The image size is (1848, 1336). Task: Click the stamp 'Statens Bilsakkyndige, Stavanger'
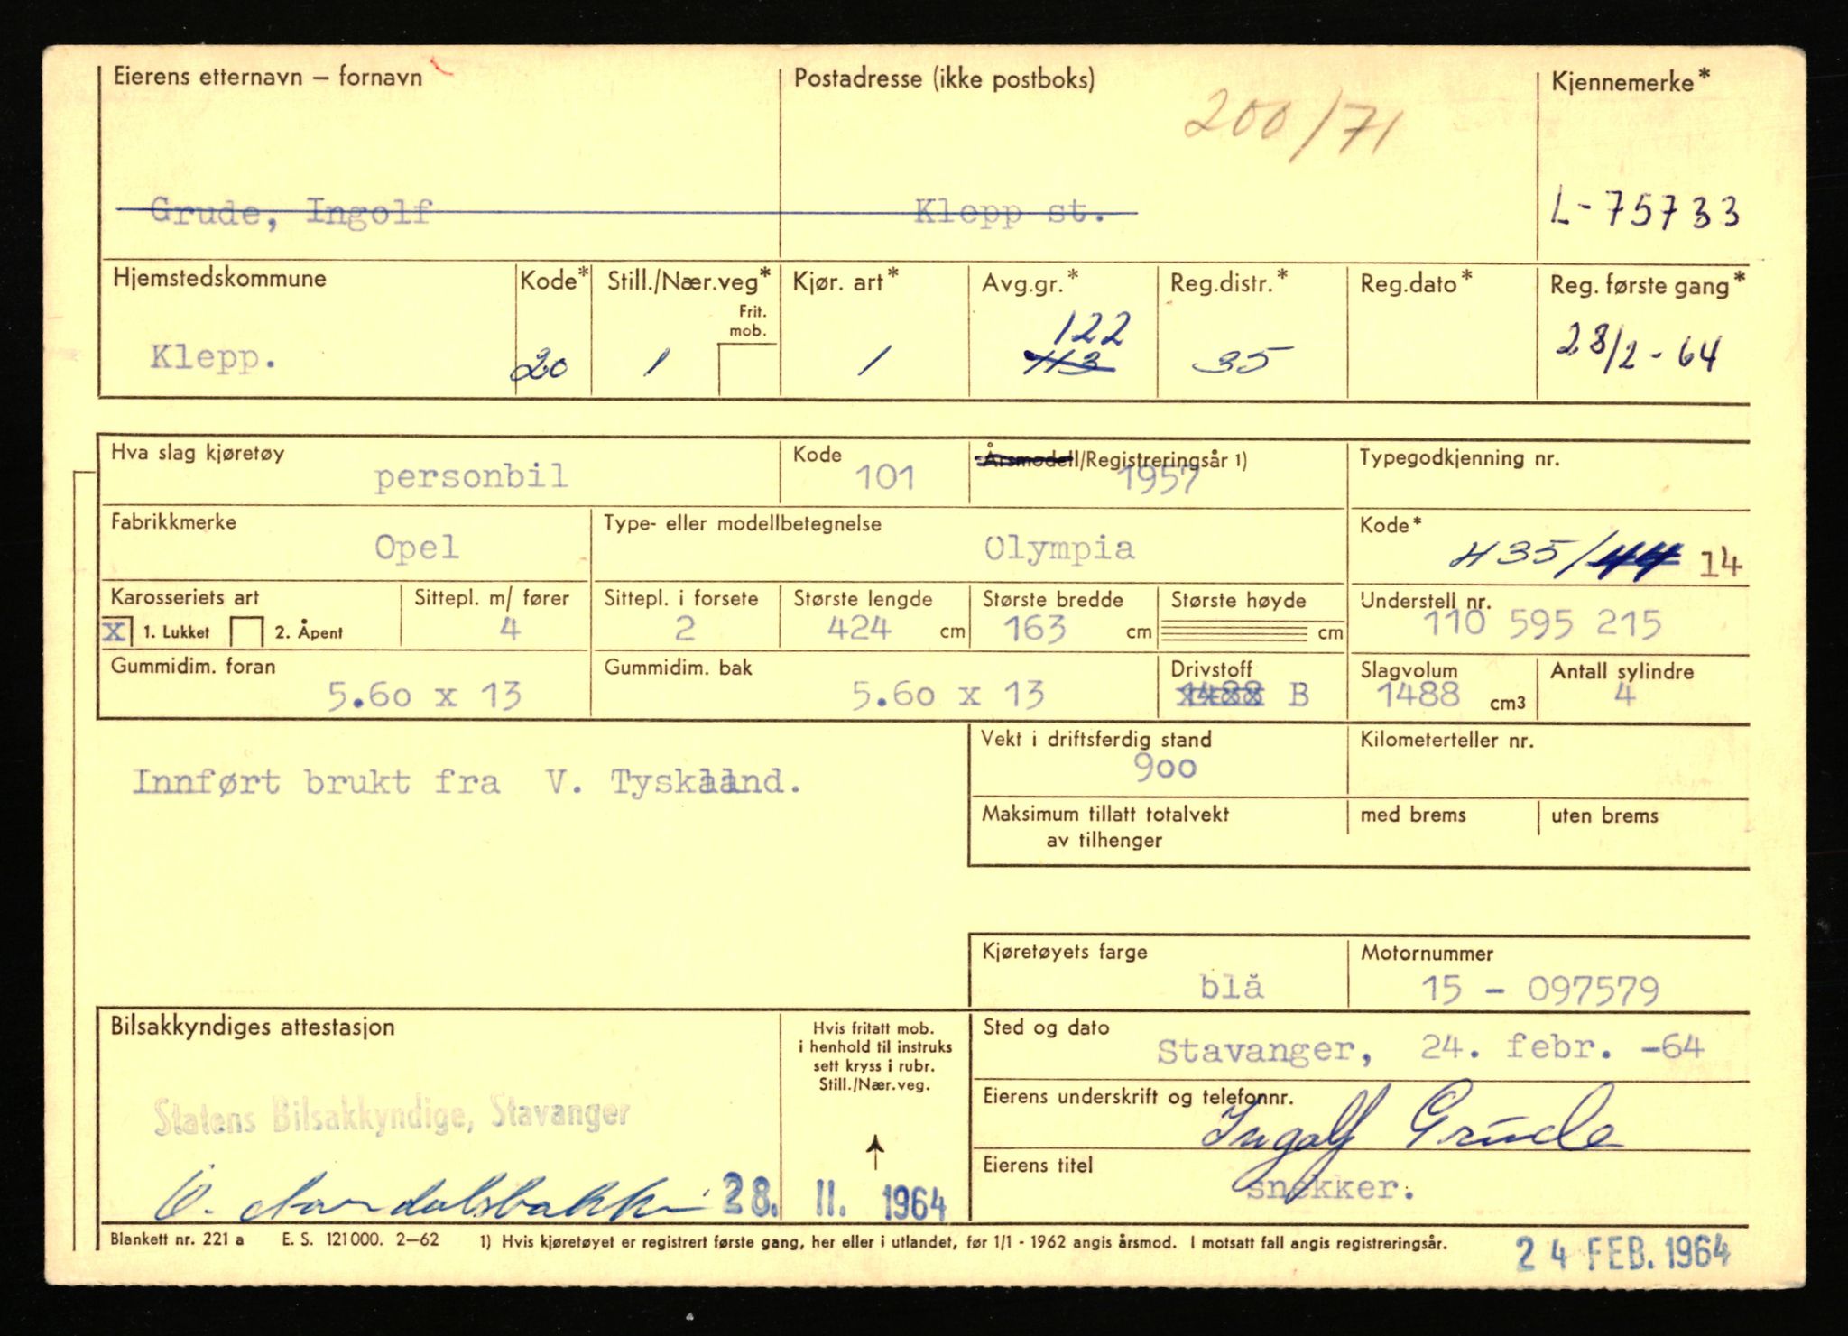click(392, 1115)
